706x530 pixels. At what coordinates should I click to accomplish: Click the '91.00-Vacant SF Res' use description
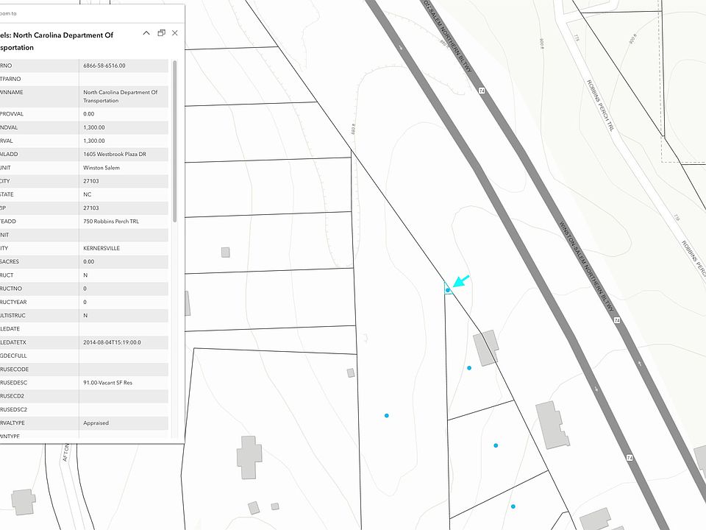coord(107,383)
